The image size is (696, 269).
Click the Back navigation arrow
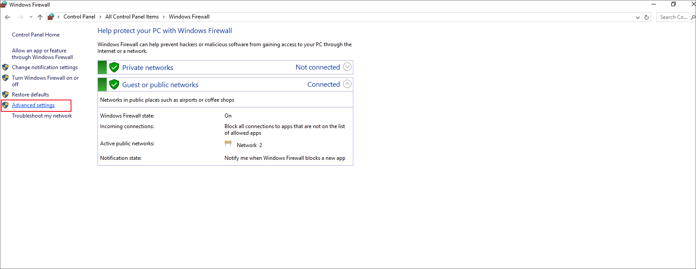tap(7, 17)
